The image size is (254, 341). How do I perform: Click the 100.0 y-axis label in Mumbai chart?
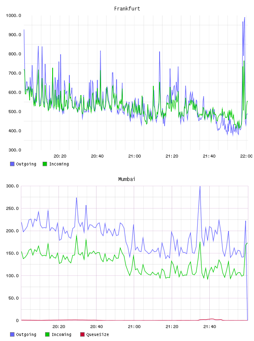point(12,275)
